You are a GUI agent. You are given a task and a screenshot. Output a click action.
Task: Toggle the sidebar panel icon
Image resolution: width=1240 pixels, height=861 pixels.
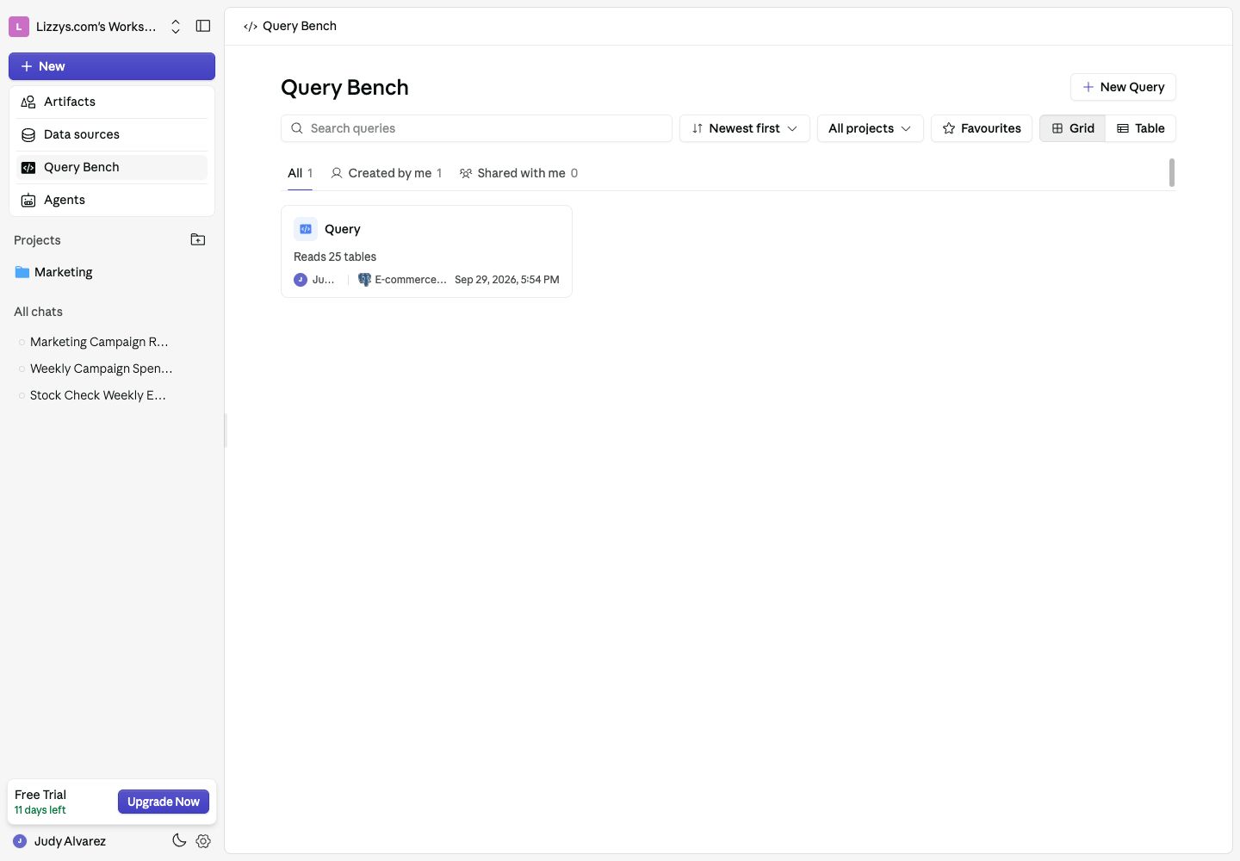click(203, 26)
